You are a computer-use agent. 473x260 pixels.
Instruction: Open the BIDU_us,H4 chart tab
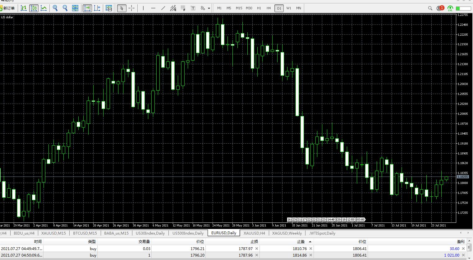click(x=24, y=233)
